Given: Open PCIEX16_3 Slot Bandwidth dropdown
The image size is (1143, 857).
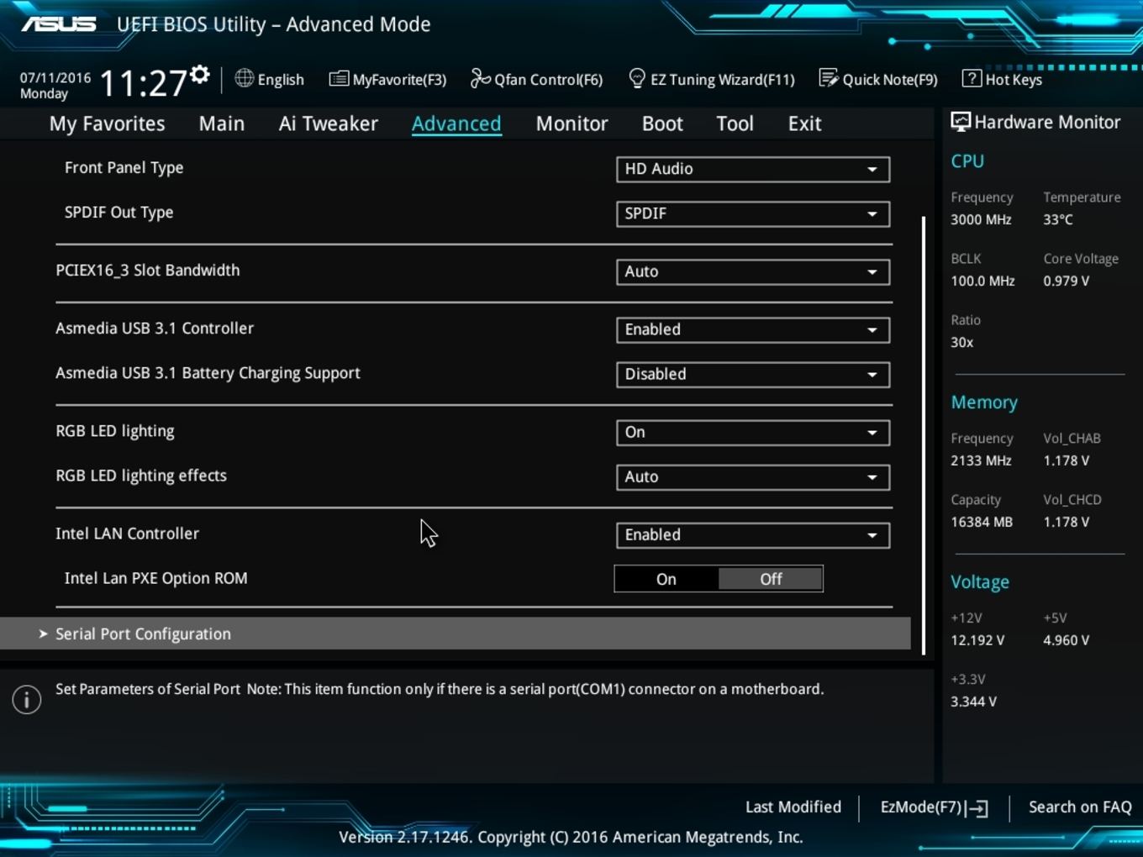Looking at the screenshot, I should [753, 271].
